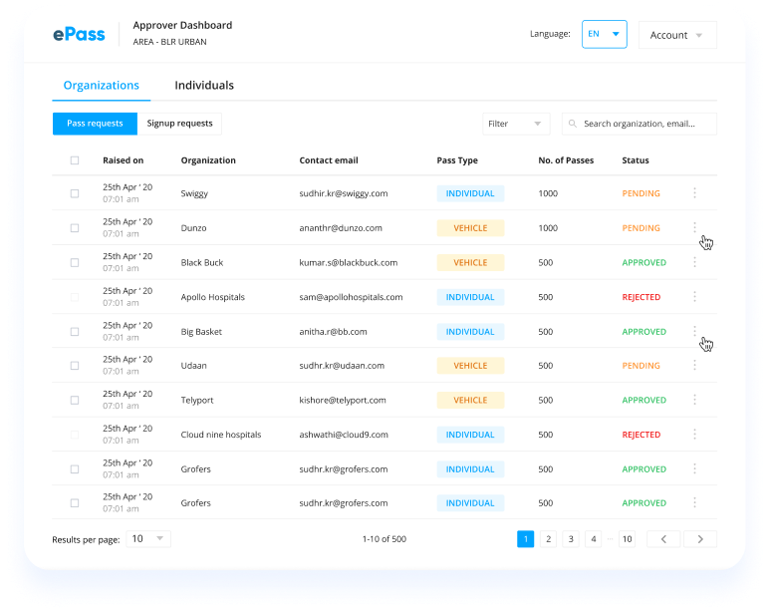Select the Big Basket row checkbox

click(x=75, y=332)
